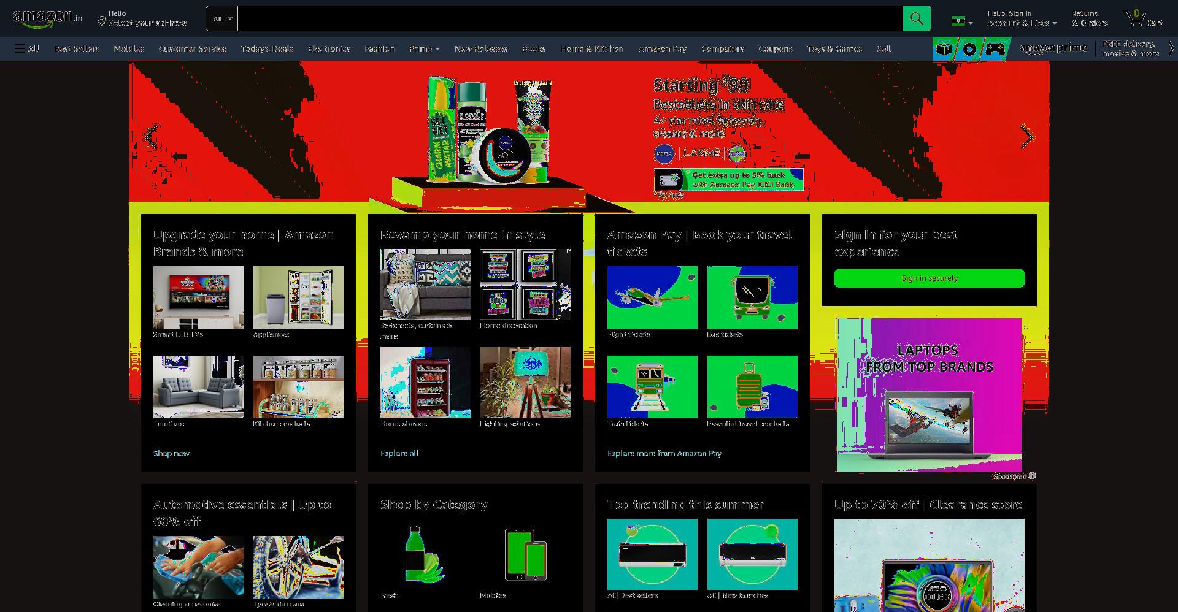Click the Fresh bottle category icon
The width and height of the screenshot is (1178, 612).
point(425,554)
